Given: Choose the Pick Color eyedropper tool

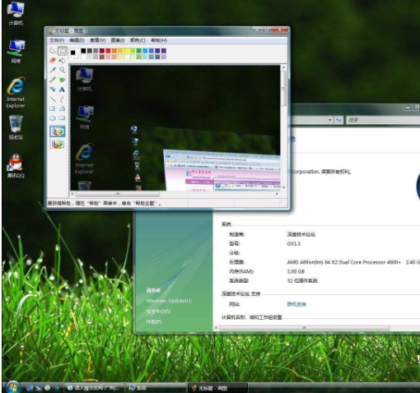Looking at the screenshot, I should [x=53, y=70].
